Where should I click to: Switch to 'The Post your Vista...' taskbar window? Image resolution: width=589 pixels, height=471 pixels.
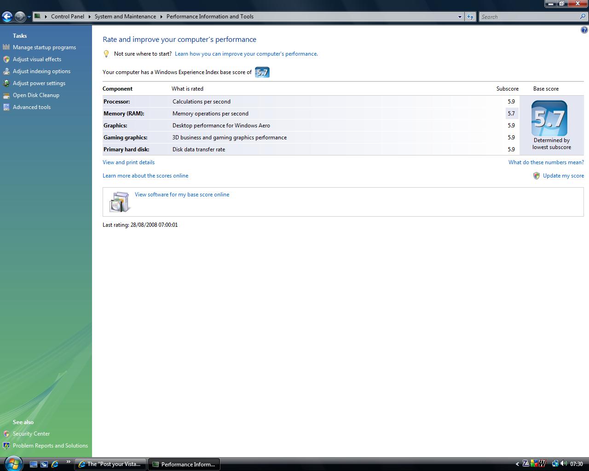click(x=110, y=464)
